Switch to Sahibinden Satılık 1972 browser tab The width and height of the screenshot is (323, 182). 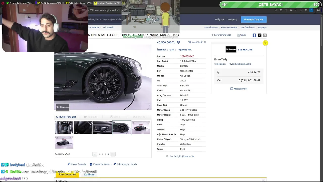[79, 3]
